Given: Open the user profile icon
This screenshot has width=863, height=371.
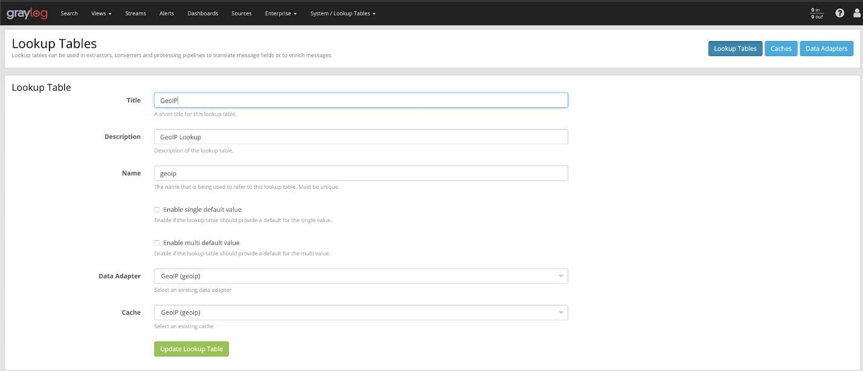Looking at the screenshot, I should pyautogui.click(x=857, y=12).
